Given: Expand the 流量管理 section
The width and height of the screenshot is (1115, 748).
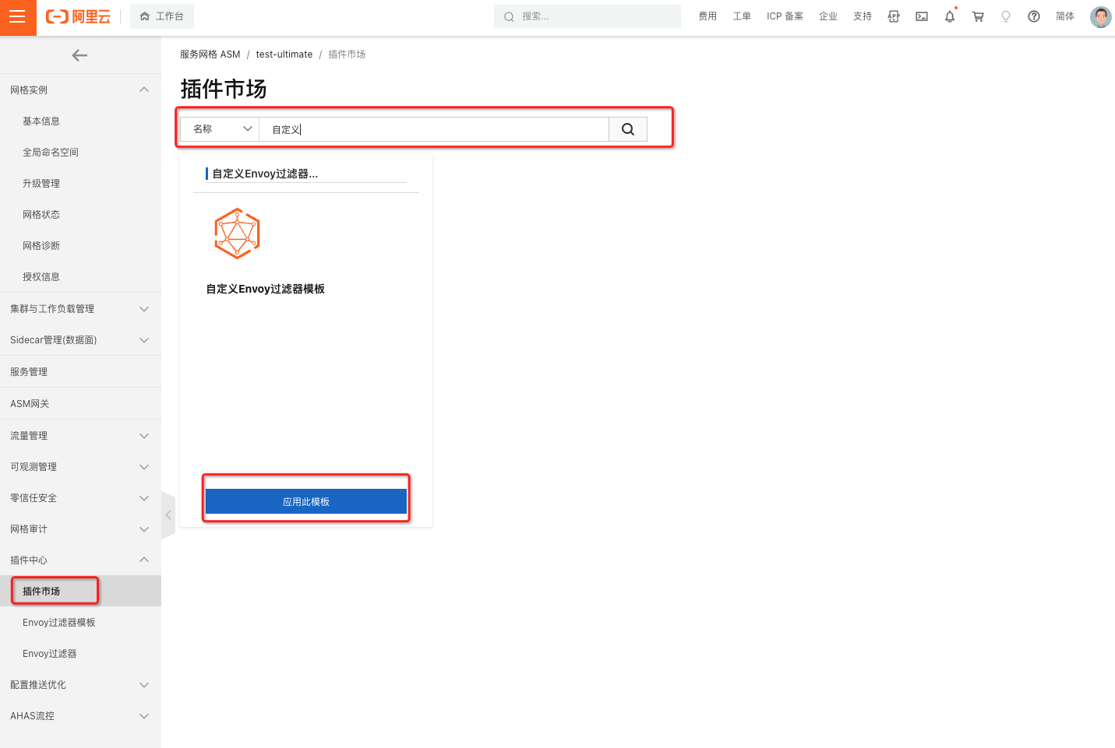Looking at the screenshot, I should click(x=80, y=436).
